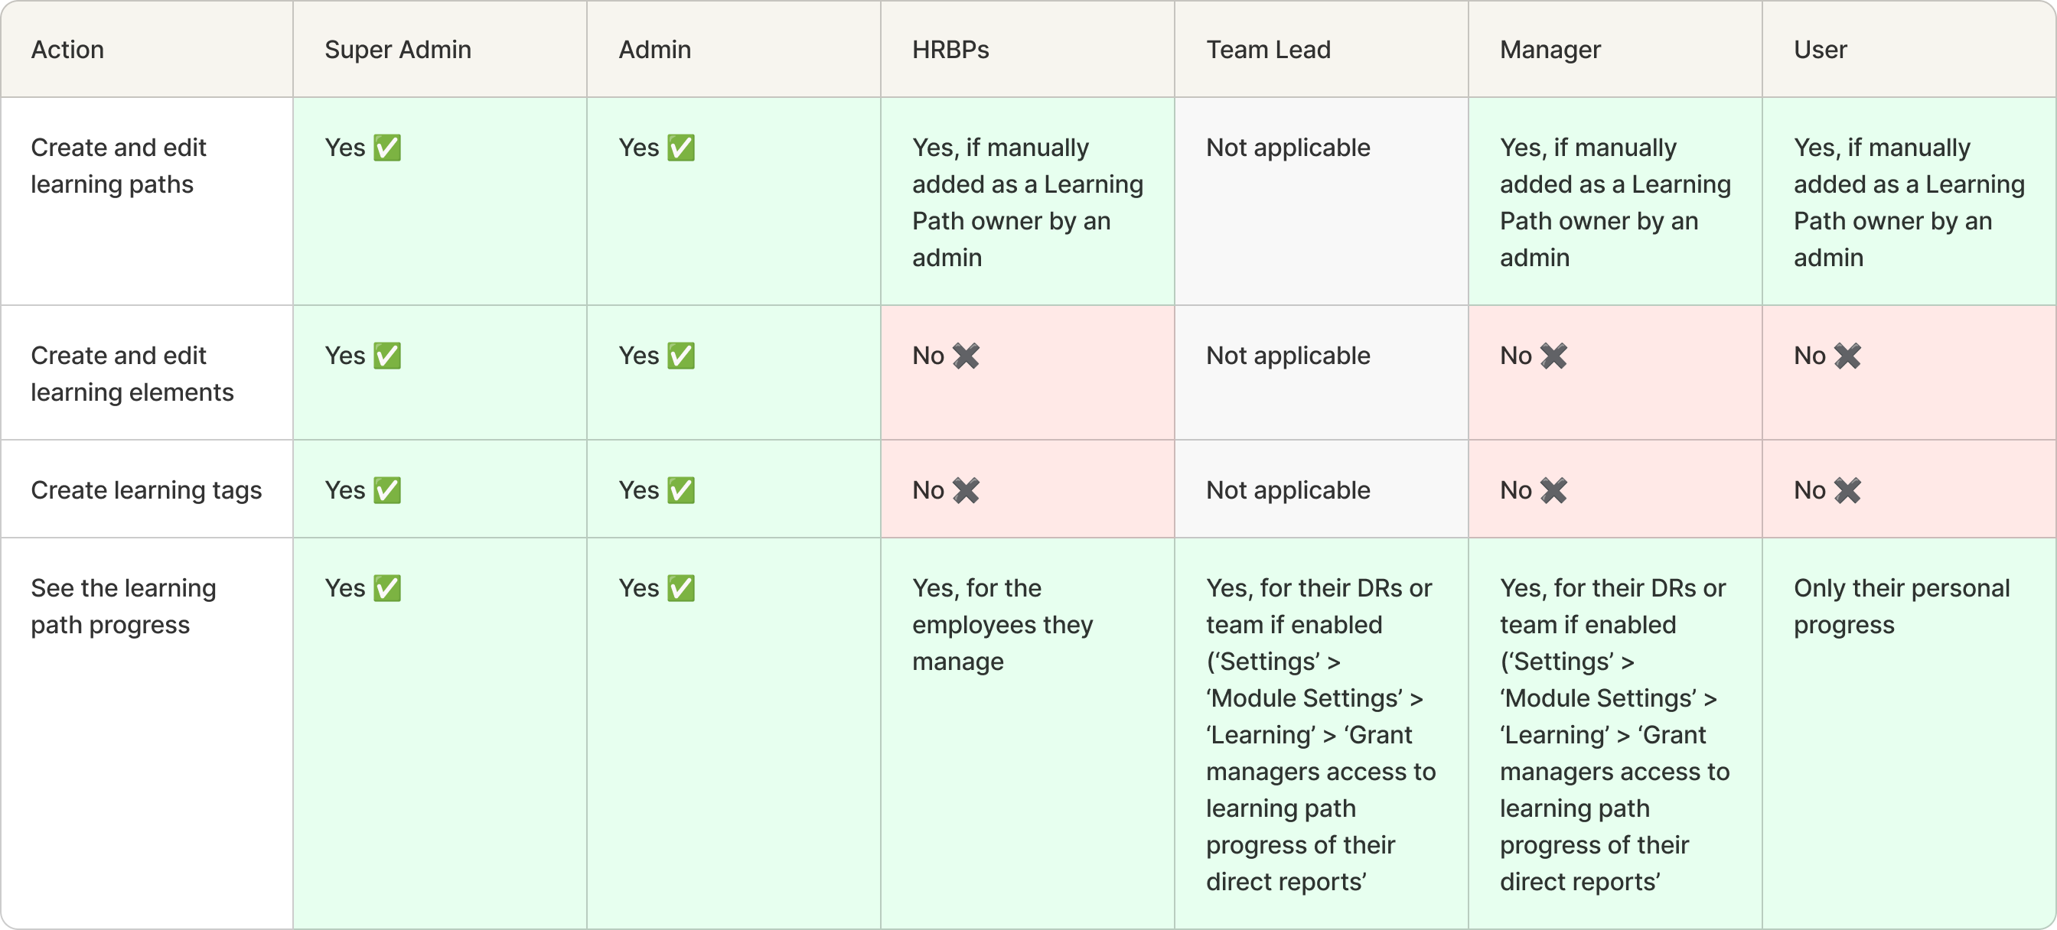Click 'Only their personal progress' cell
Screen dimensions: 2057x930
tap(1902, 606)
